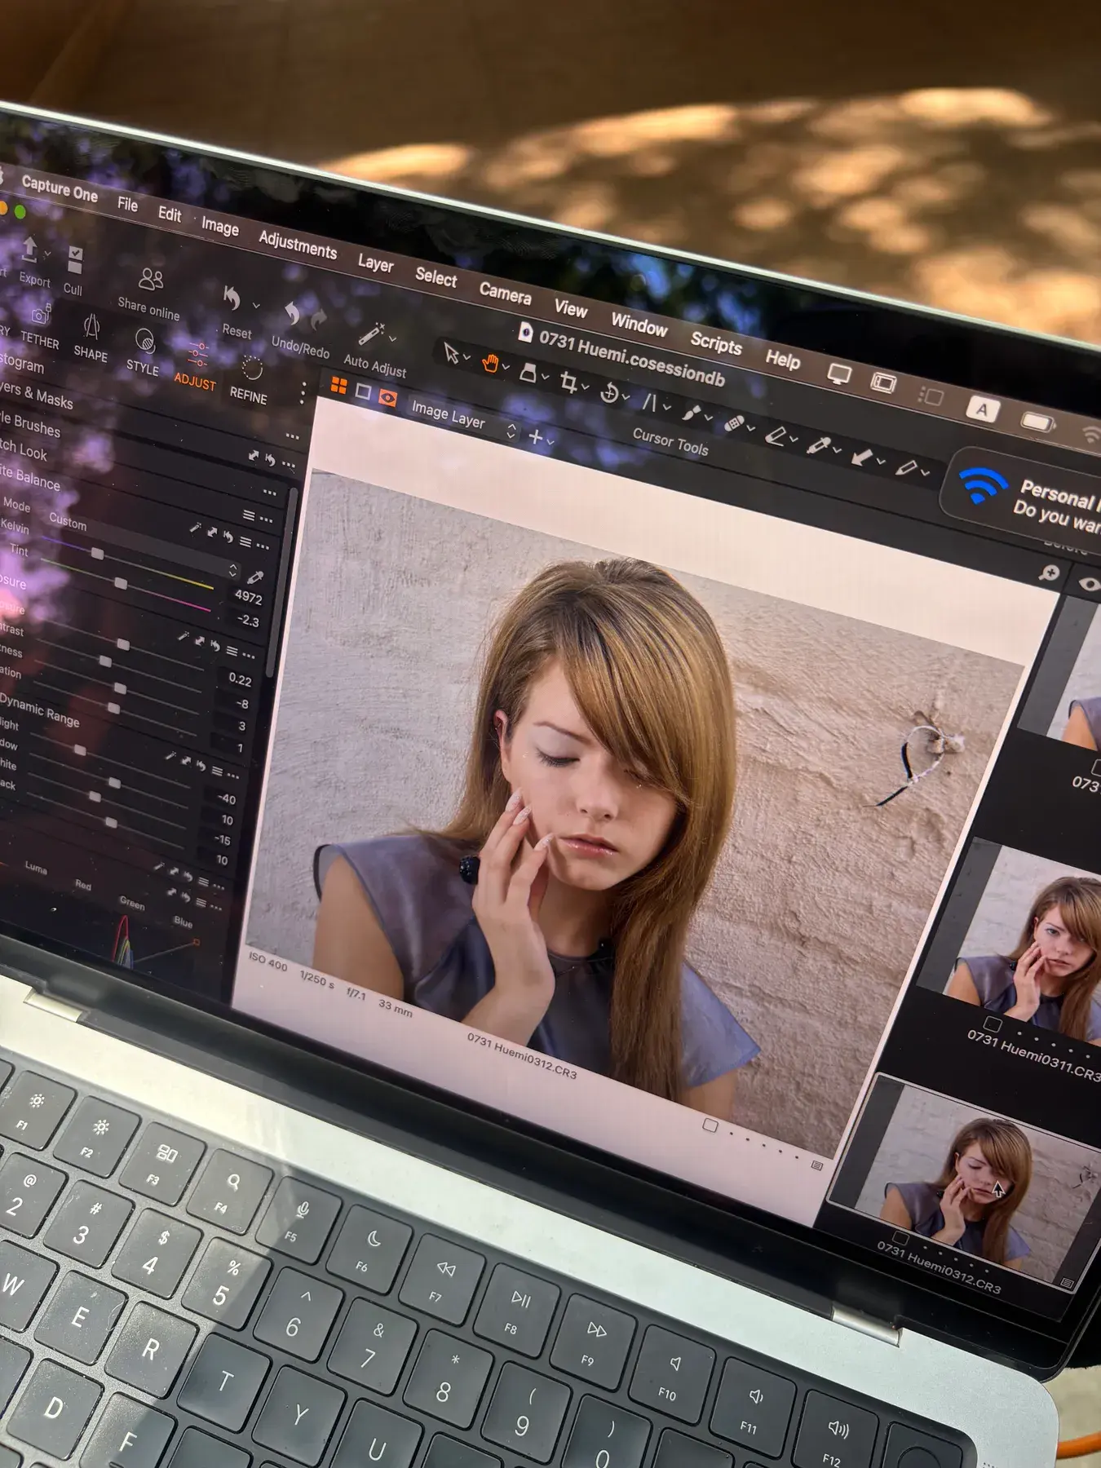Tick the checkbox above 0731 Huemi0311.CR3 label
Screen dimensions: 1101x1468
(x=993, y=1024)
